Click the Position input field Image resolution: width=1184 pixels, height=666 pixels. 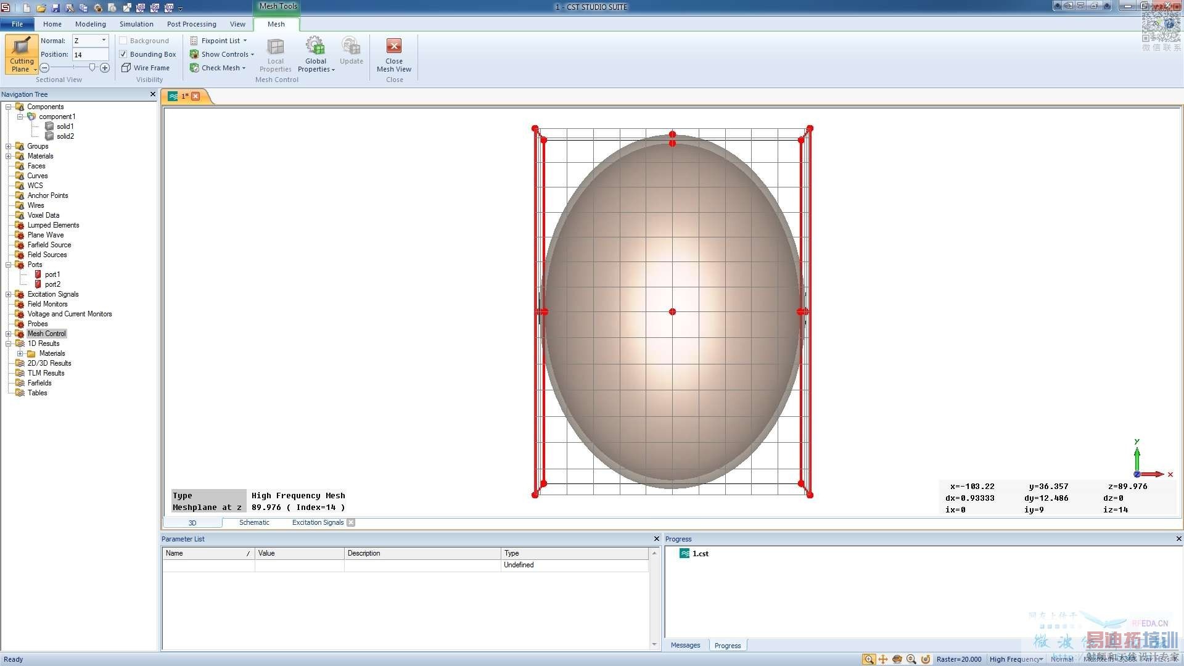pos(90,54)
